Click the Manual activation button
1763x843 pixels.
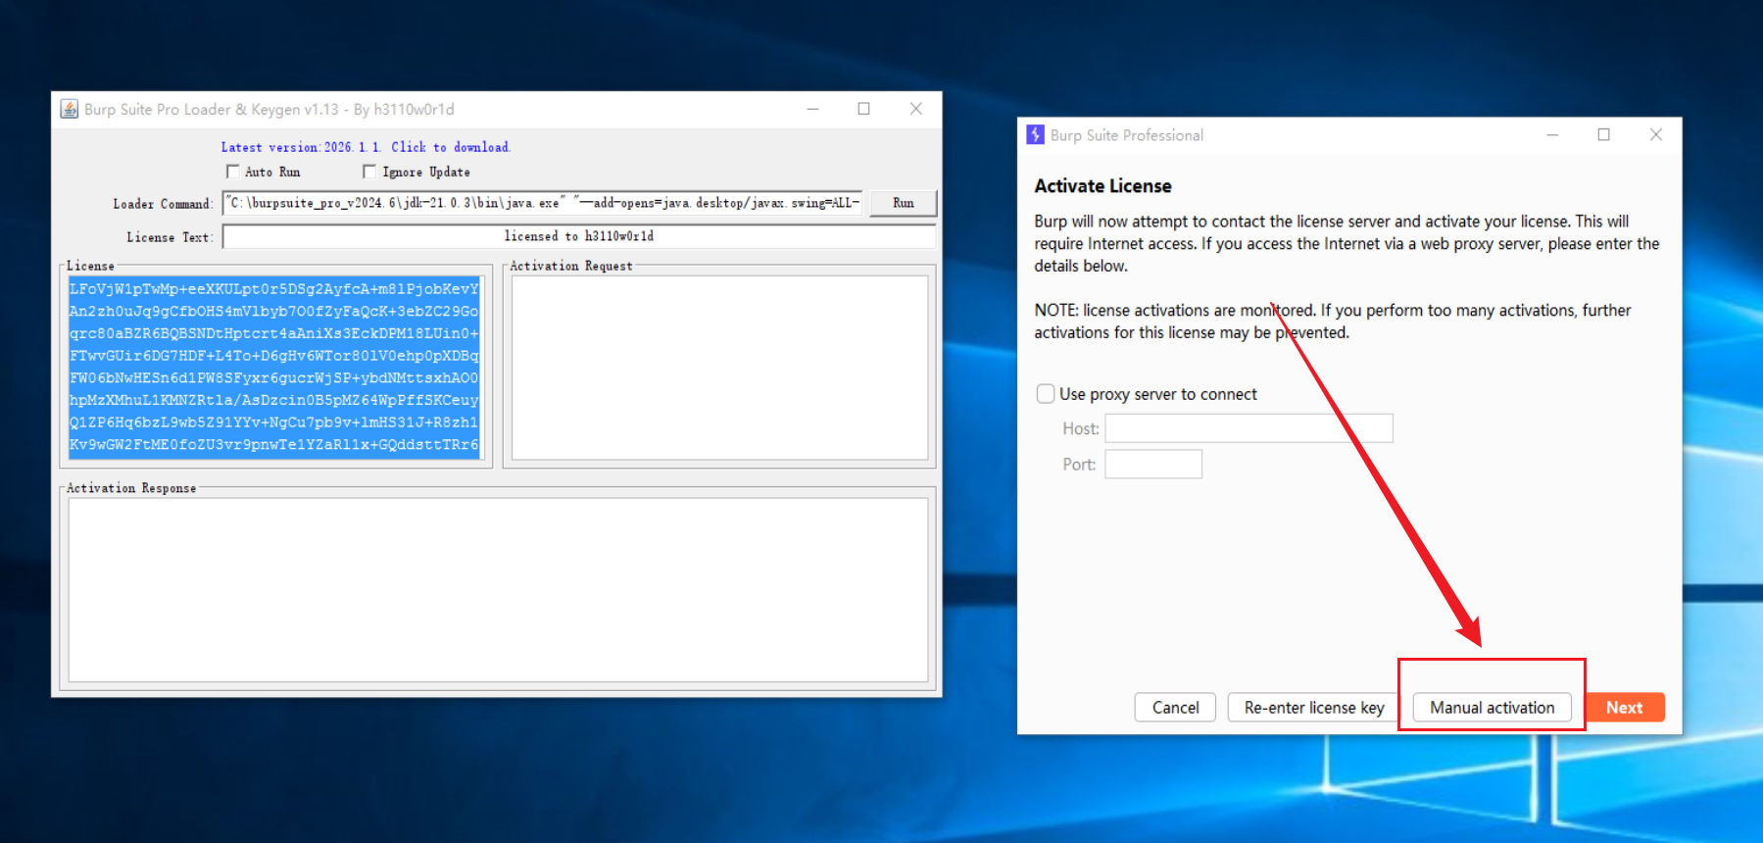coord(1492,708)
